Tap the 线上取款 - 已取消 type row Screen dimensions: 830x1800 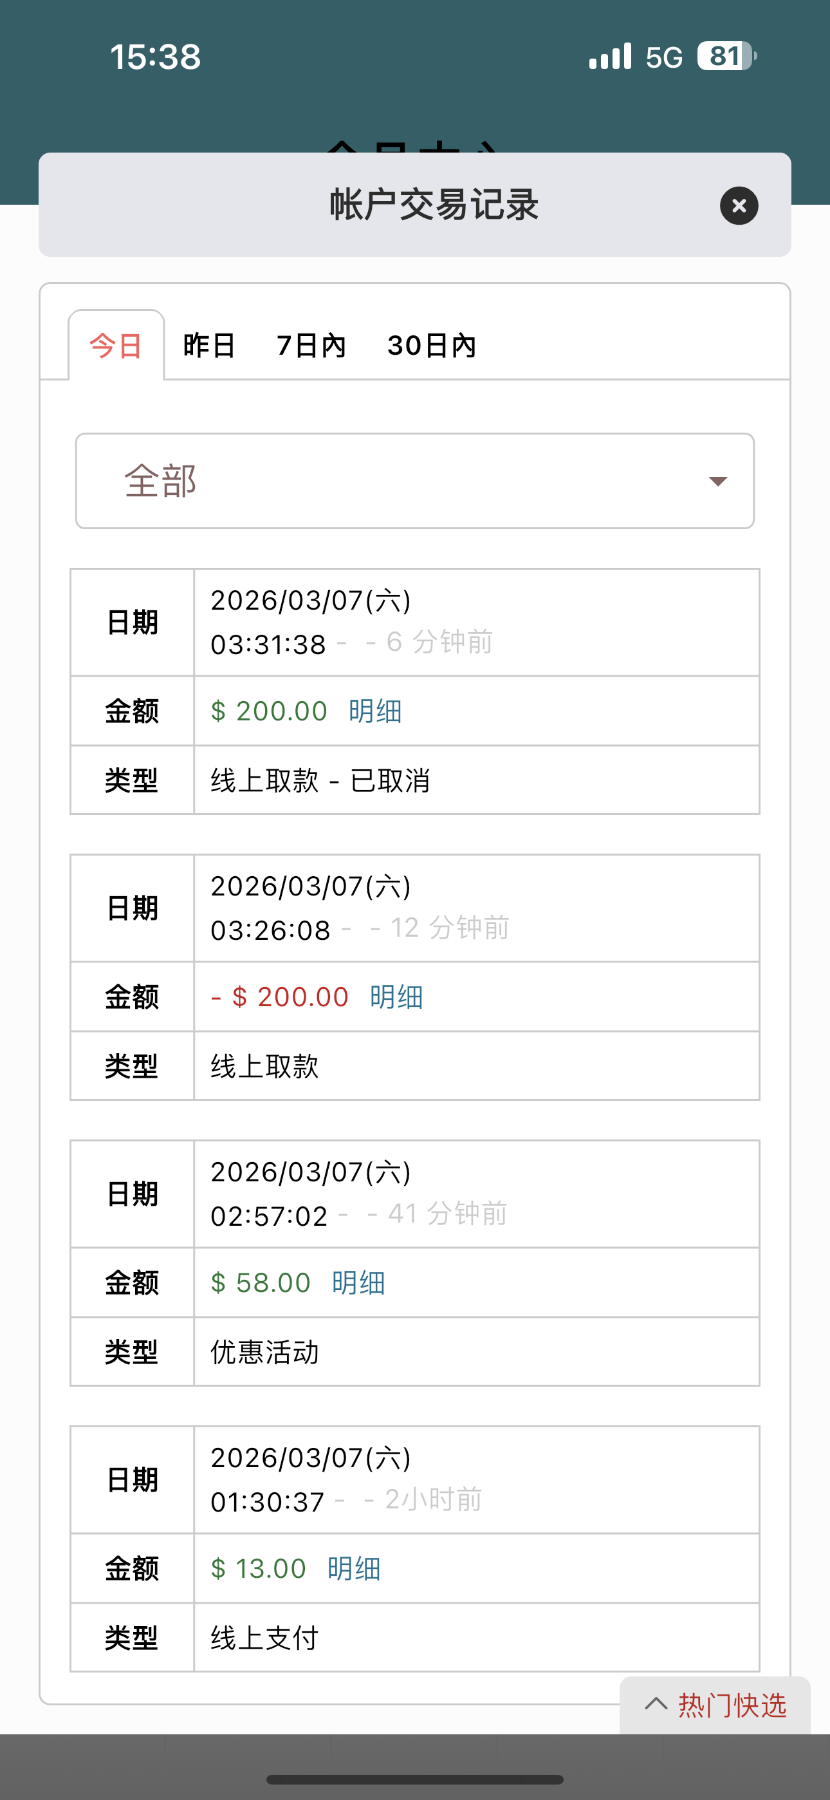(x=320, y=780)
